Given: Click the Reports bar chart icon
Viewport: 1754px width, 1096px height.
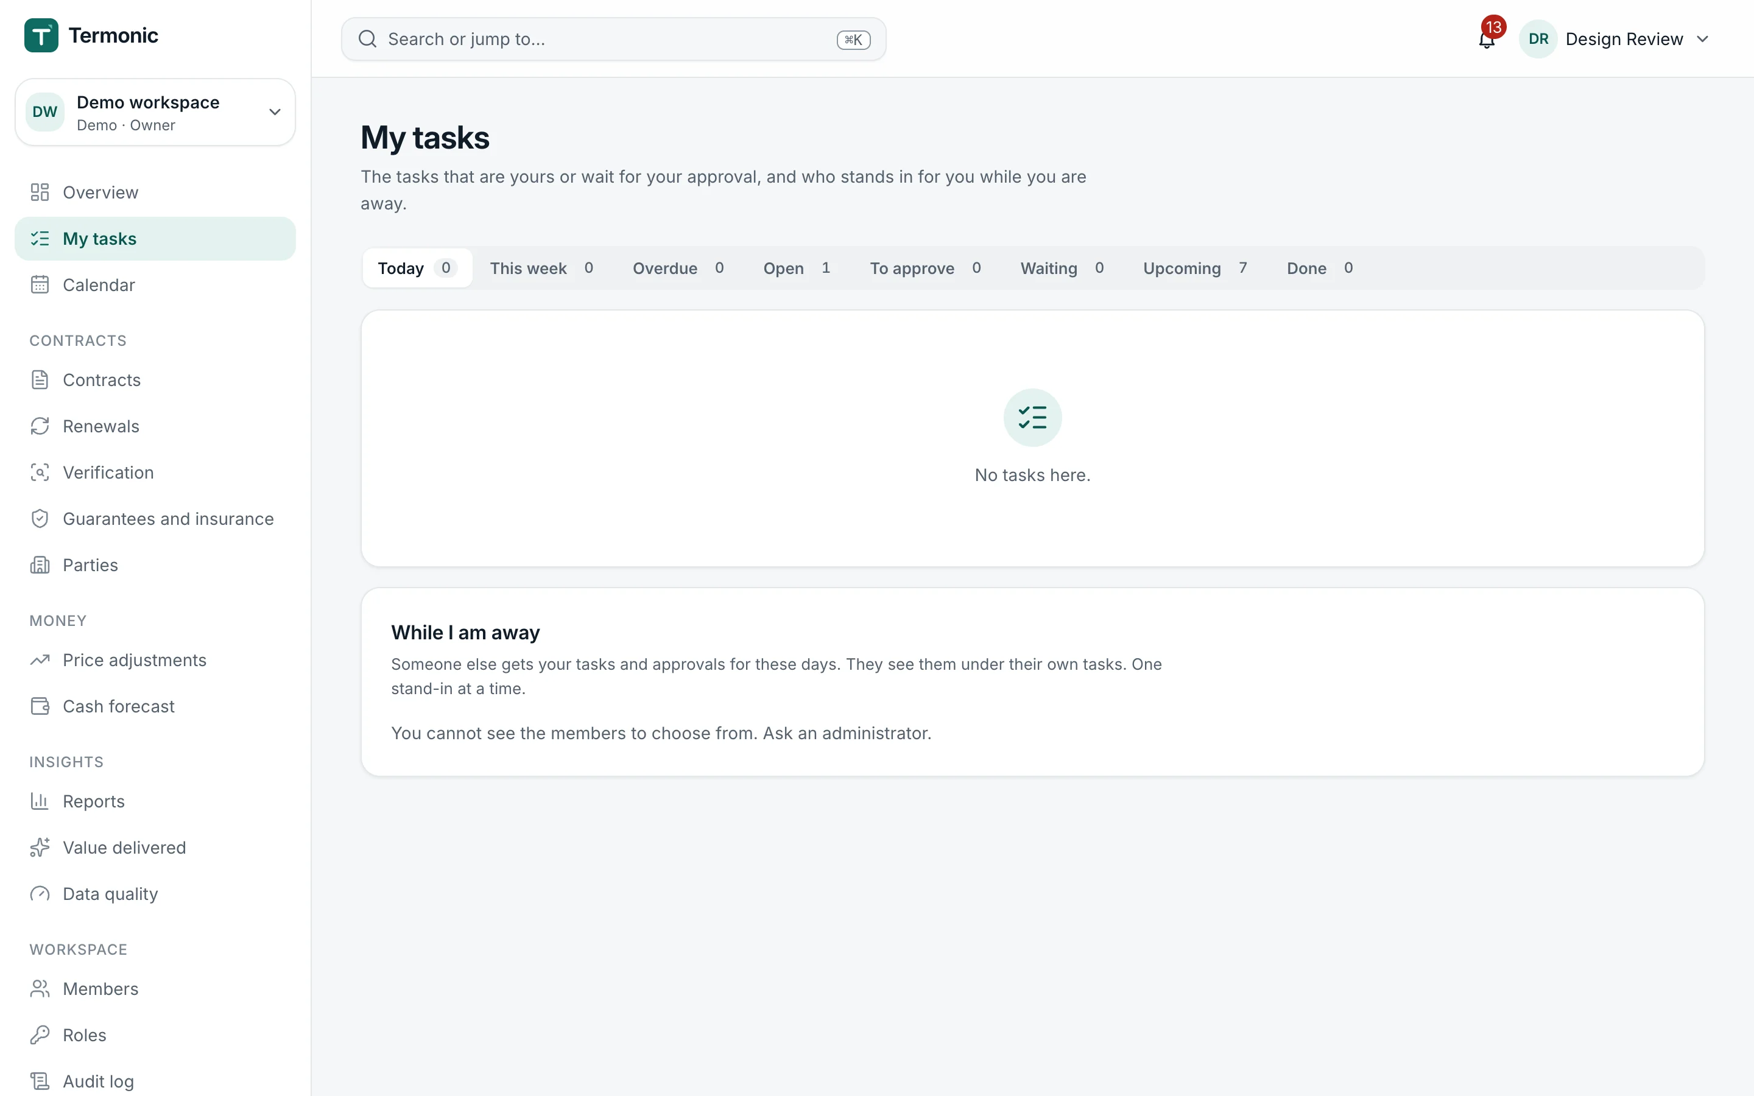Looking at the screenshot, I should pos(40,802).
